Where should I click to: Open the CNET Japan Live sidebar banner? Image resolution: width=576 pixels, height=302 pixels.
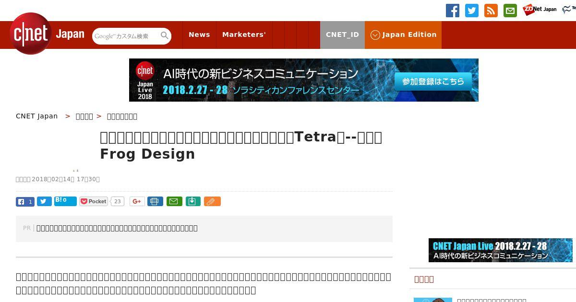click(500, 250)
